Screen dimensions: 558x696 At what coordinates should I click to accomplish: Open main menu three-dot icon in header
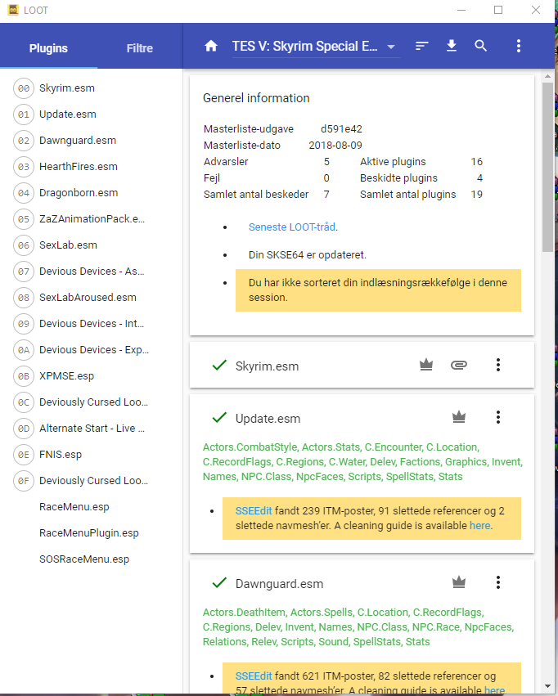coord(519,46)
